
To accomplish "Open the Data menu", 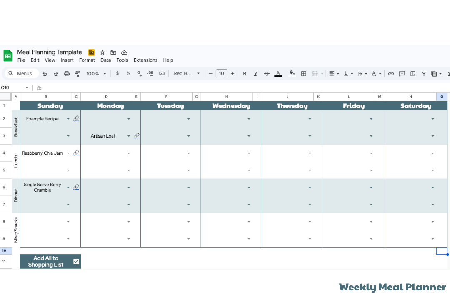I will pos(105,60).
